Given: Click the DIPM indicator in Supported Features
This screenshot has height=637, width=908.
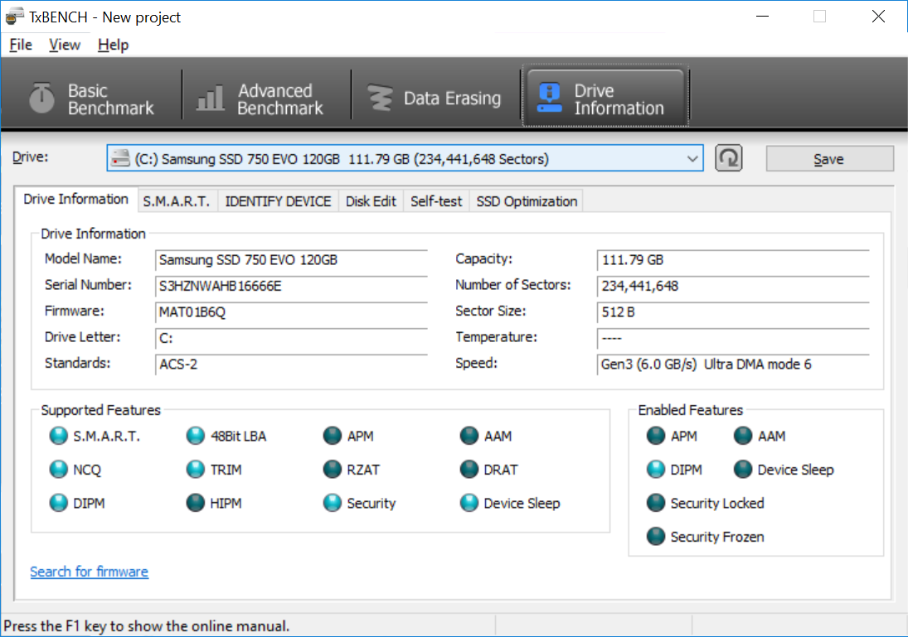Looking at the screenshot, I should [59, 503].
